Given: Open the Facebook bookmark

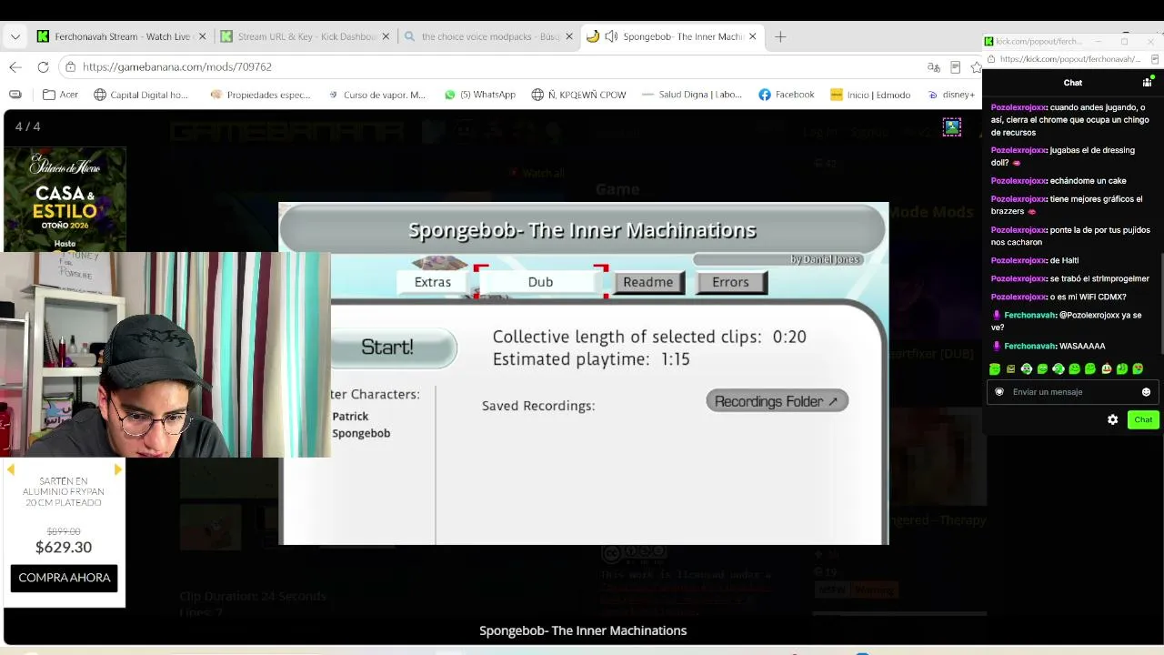Looking at the screenshot, I should [787, 95].
